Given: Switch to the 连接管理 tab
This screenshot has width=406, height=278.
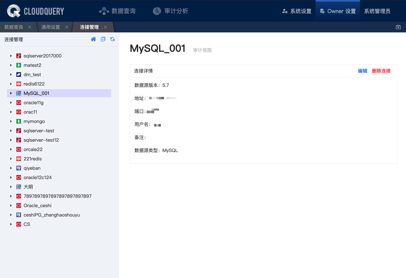Looking at the screenshot, I should click(89, 27).
